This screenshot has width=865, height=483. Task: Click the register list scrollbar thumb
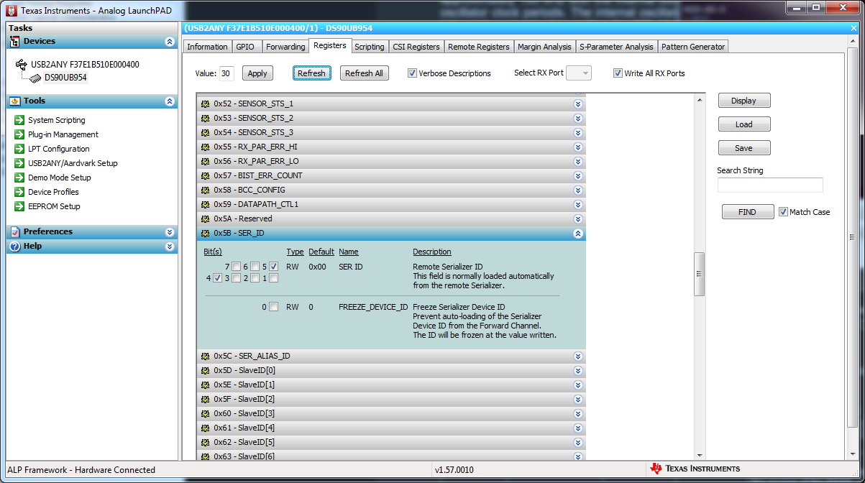tap(699, 274)
